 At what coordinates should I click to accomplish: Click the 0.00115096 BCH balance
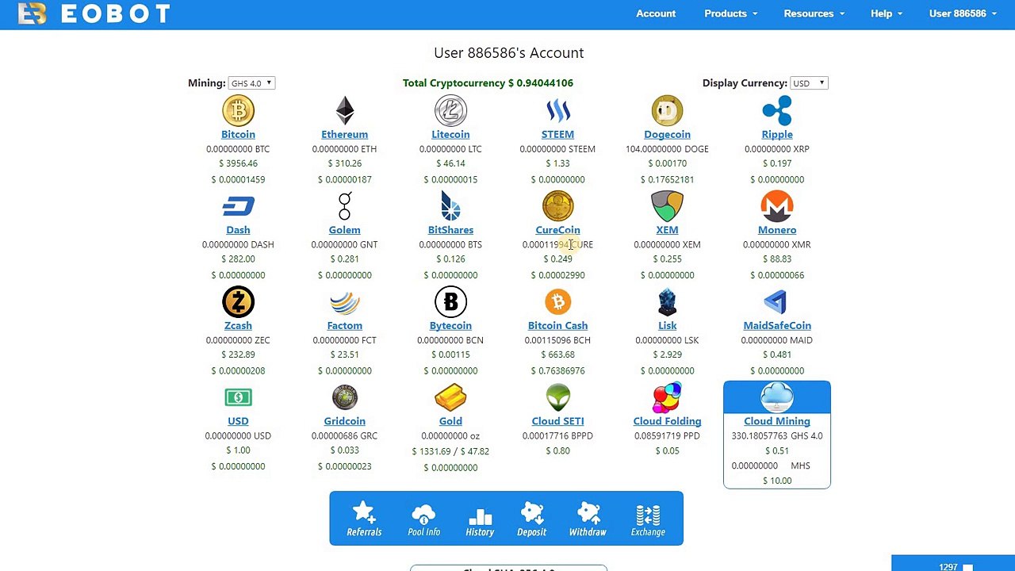point(557,340)
